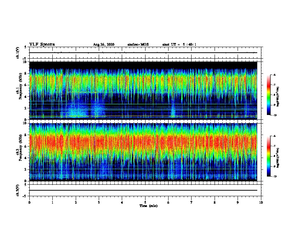Click the "5" tick on the ch.1(V) axis
Image resolution: width=294 pixels, height=227 pixels.
[x=26, y=47]
